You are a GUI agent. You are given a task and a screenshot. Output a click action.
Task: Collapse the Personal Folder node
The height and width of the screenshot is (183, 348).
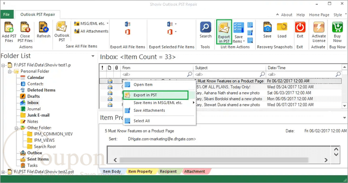click(10, 72)
